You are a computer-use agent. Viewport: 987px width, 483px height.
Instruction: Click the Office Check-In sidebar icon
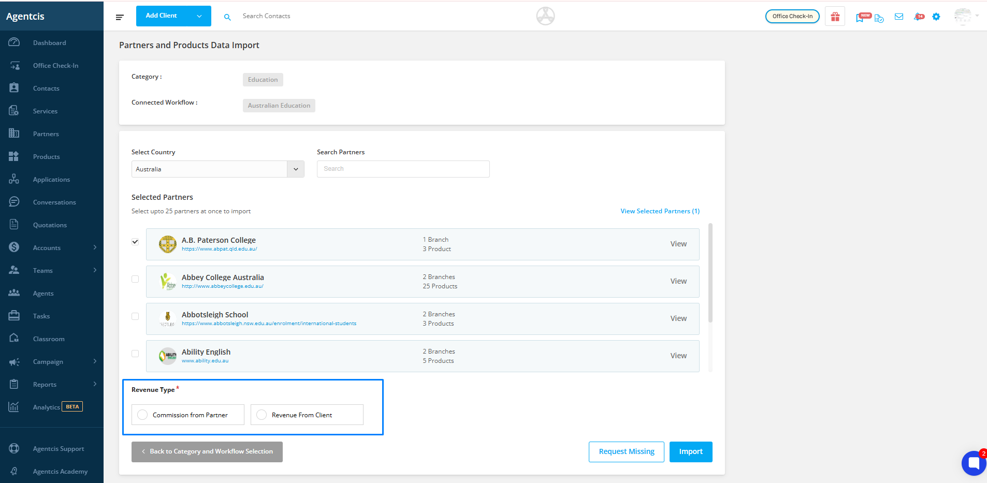tap(14, 65)
